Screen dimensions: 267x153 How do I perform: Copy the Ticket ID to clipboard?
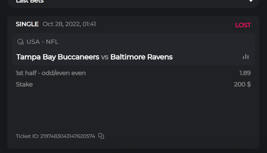101,136
